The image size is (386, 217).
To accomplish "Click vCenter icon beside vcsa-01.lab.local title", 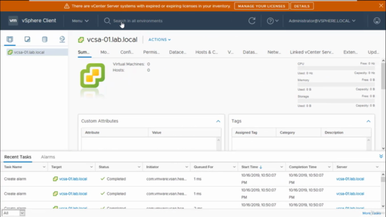I will point(81,40).
